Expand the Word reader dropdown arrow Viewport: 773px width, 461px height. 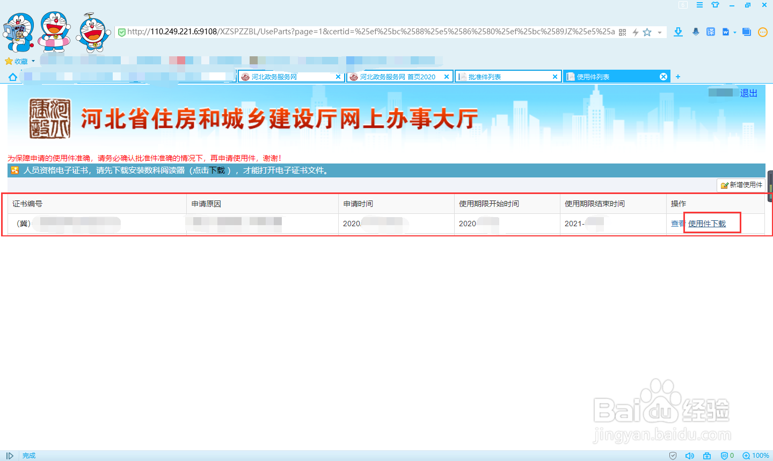coord(734,32)
